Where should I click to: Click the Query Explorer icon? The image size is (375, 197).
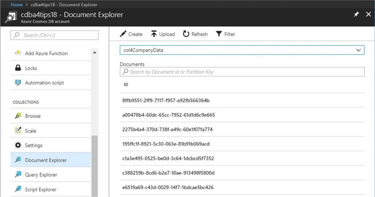[x=18, y=174]
